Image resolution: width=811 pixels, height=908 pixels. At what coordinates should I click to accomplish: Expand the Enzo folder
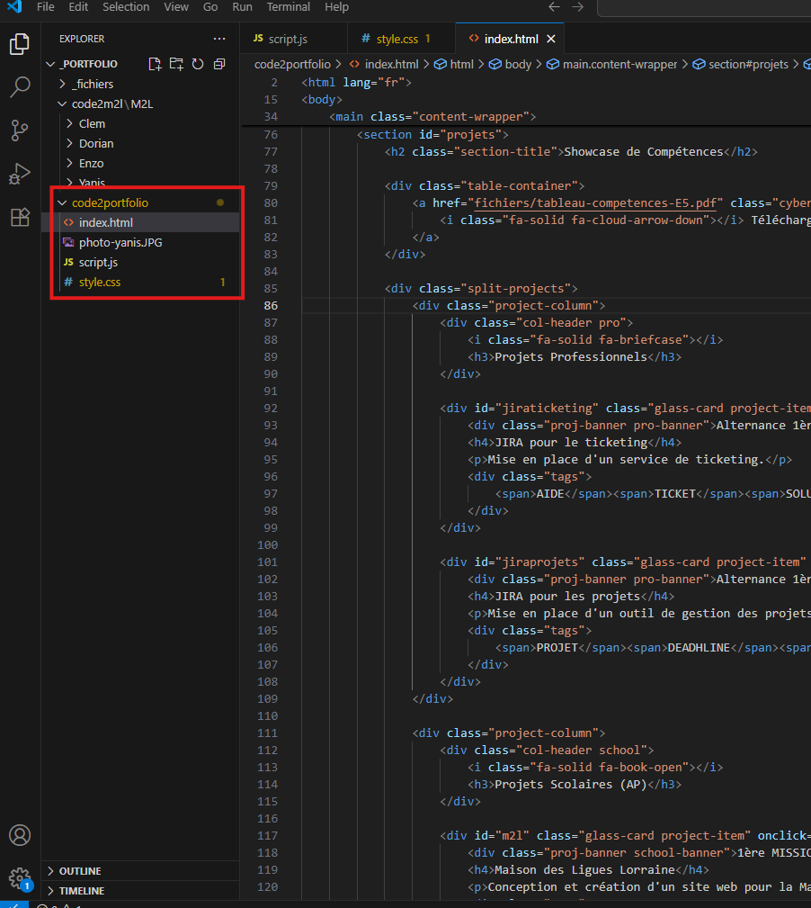69,163
